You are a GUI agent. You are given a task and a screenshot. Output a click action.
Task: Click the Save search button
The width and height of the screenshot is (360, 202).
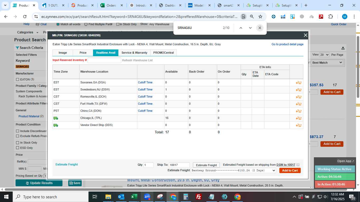coord(75,183)
